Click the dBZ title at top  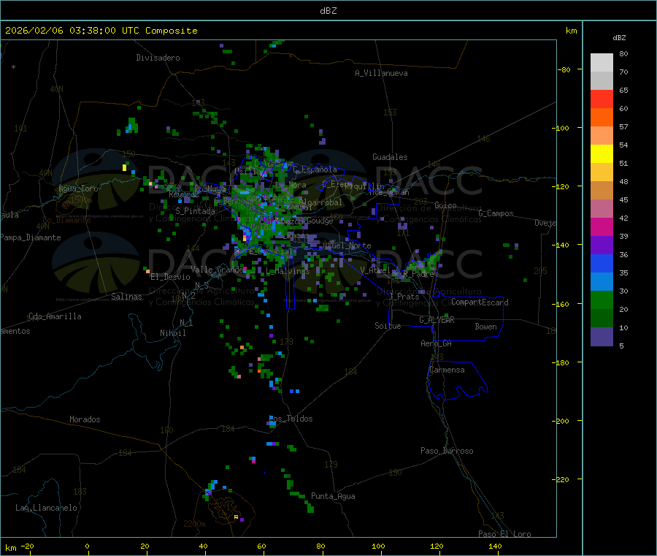pos(328,11)
